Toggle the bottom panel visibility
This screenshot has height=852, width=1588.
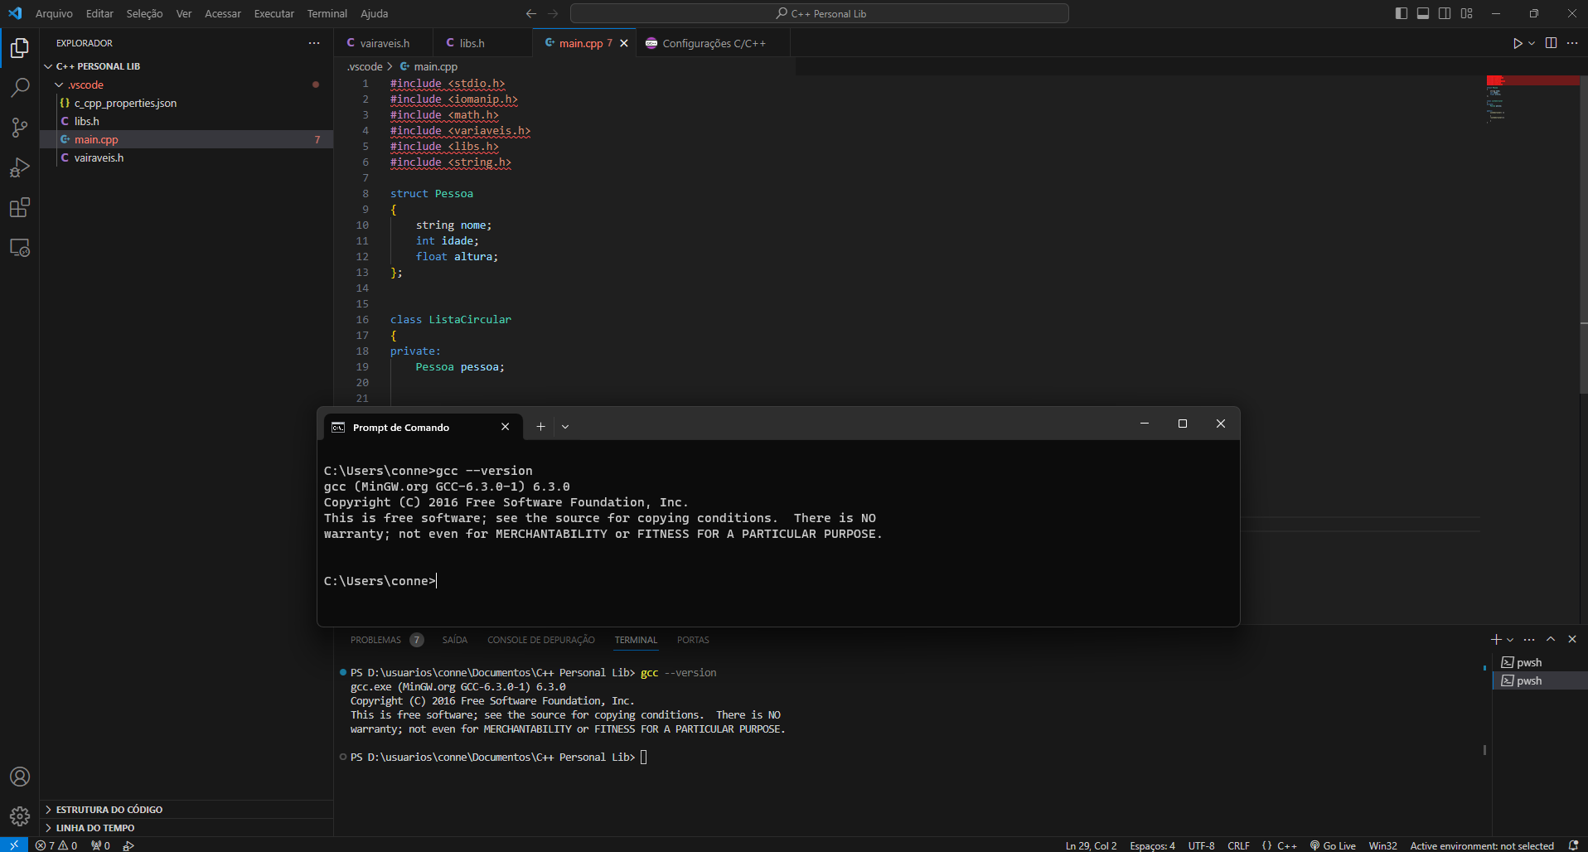click(1423, 13)
